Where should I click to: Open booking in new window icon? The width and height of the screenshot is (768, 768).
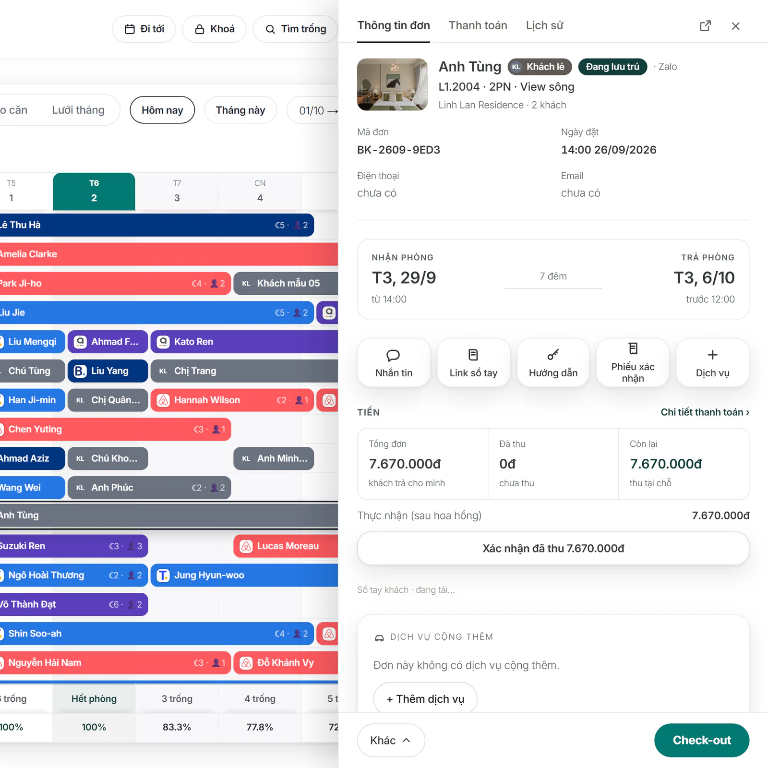[705, 26]
